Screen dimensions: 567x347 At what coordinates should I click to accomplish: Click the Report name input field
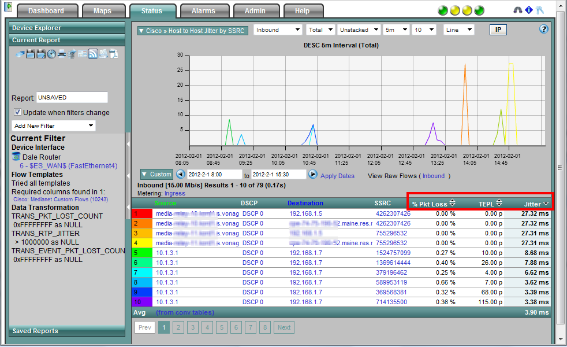coord(72,98)
